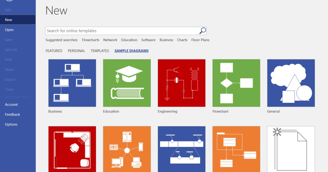Viewport: 328px width, 172px height.
Task: Search suggested term Floor Plans
Action: coord(200,40)
